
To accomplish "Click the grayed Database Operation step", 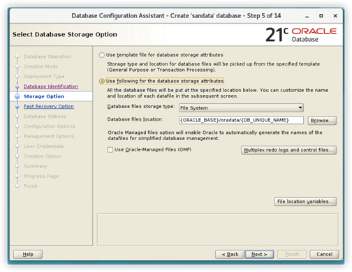I will point(47,56).
